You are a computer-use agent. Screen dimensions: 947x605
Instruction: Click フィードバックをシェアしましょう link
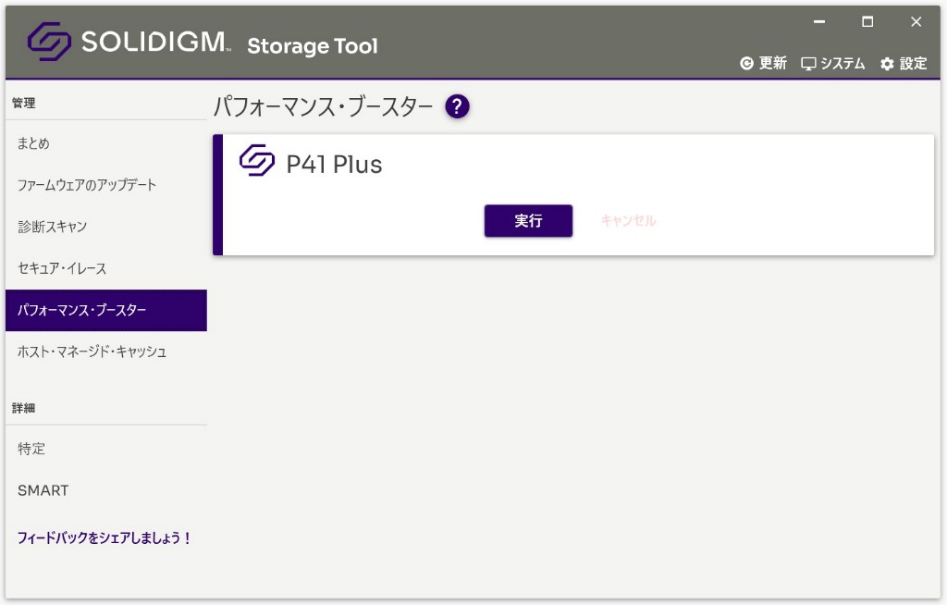(x=104, y=537)
